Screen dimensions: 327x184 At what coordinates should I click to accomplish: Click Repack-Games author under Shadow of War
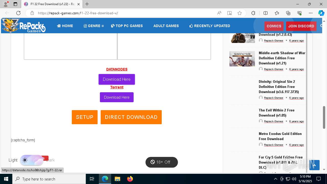274,69
